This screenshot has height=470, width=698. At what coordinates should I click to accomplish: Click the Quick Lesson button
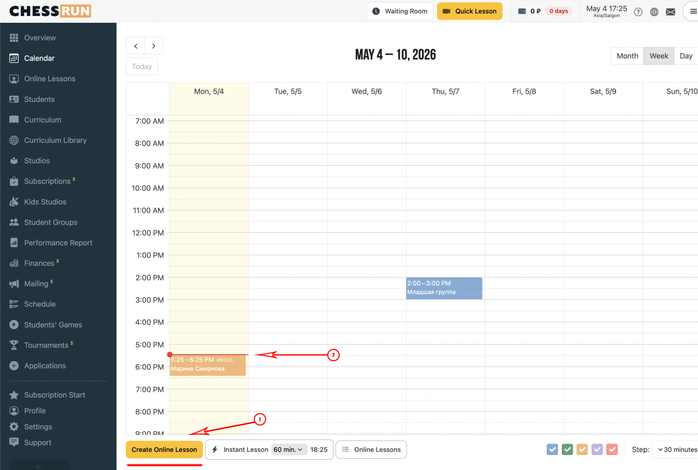(470, 11)
